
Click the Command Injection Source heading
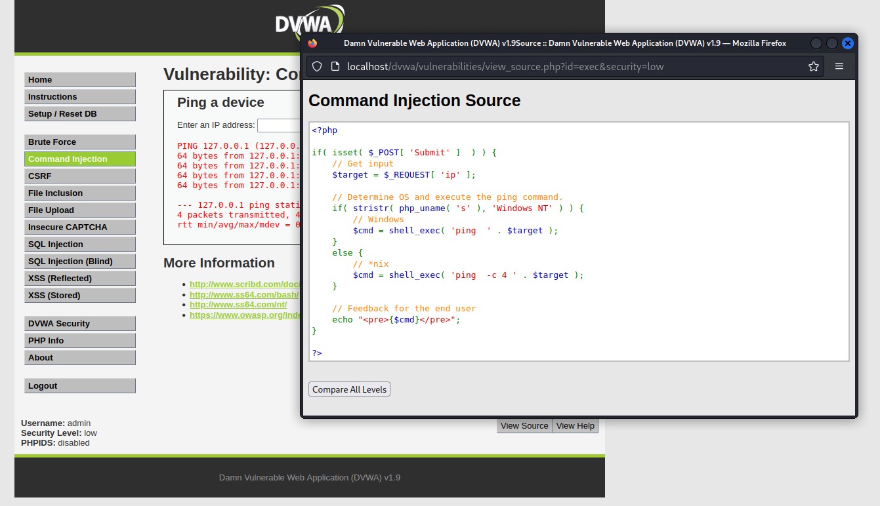point(415,101)
